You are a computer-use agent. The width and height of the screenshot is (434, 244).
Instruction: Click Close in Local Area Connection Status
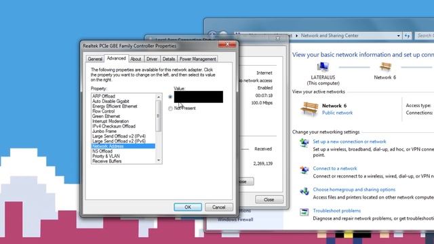click(x=269, y=199)
